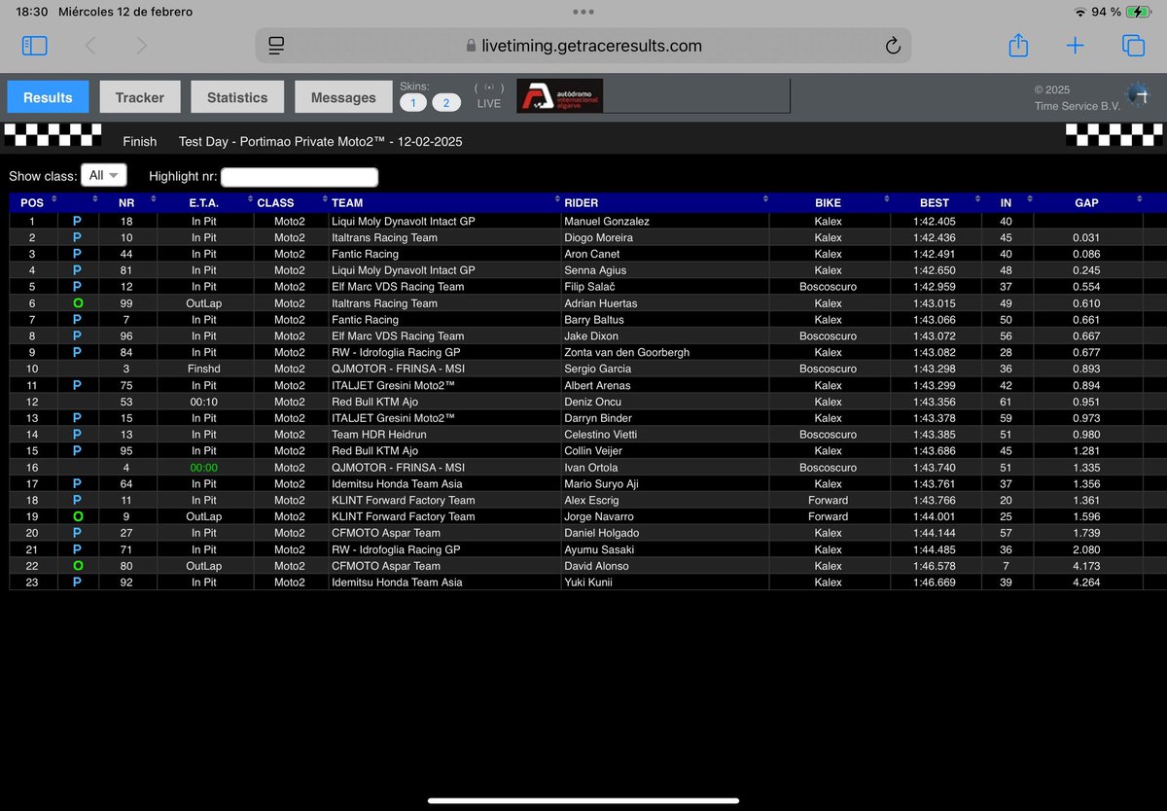
Task: Sort by RIDER column header
Action: 665,202
